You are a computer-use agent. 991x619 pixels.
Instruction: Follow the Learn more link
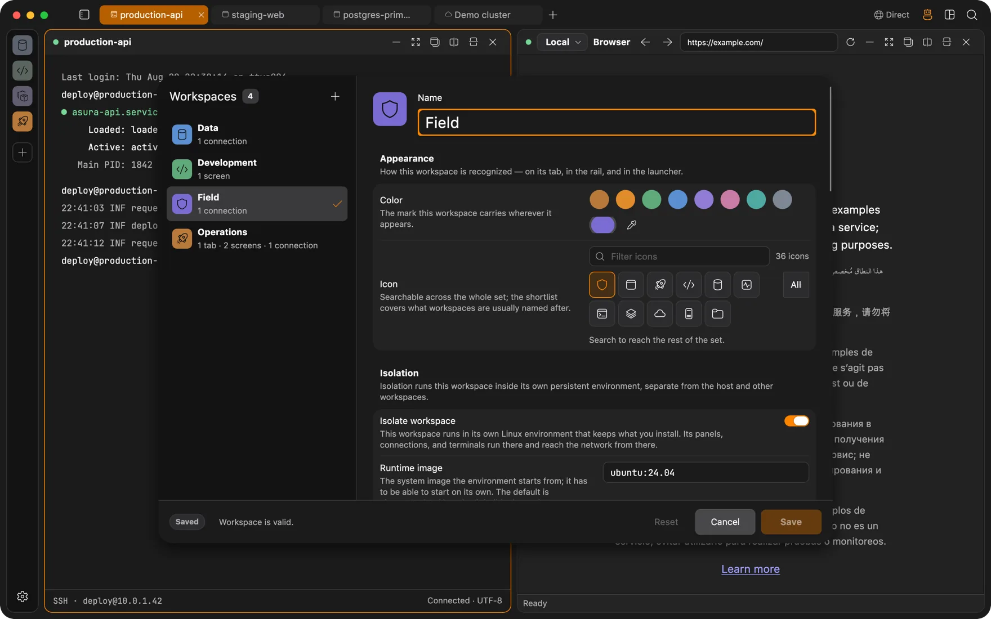coord(751,569)
